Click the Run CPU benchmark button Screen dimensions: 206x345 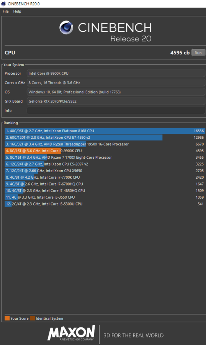[198, 53]
